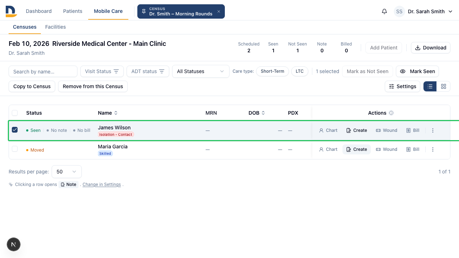Switch to grid view layout
The image size is (459, 258).
pyautogui.click(x=444, y=86)
